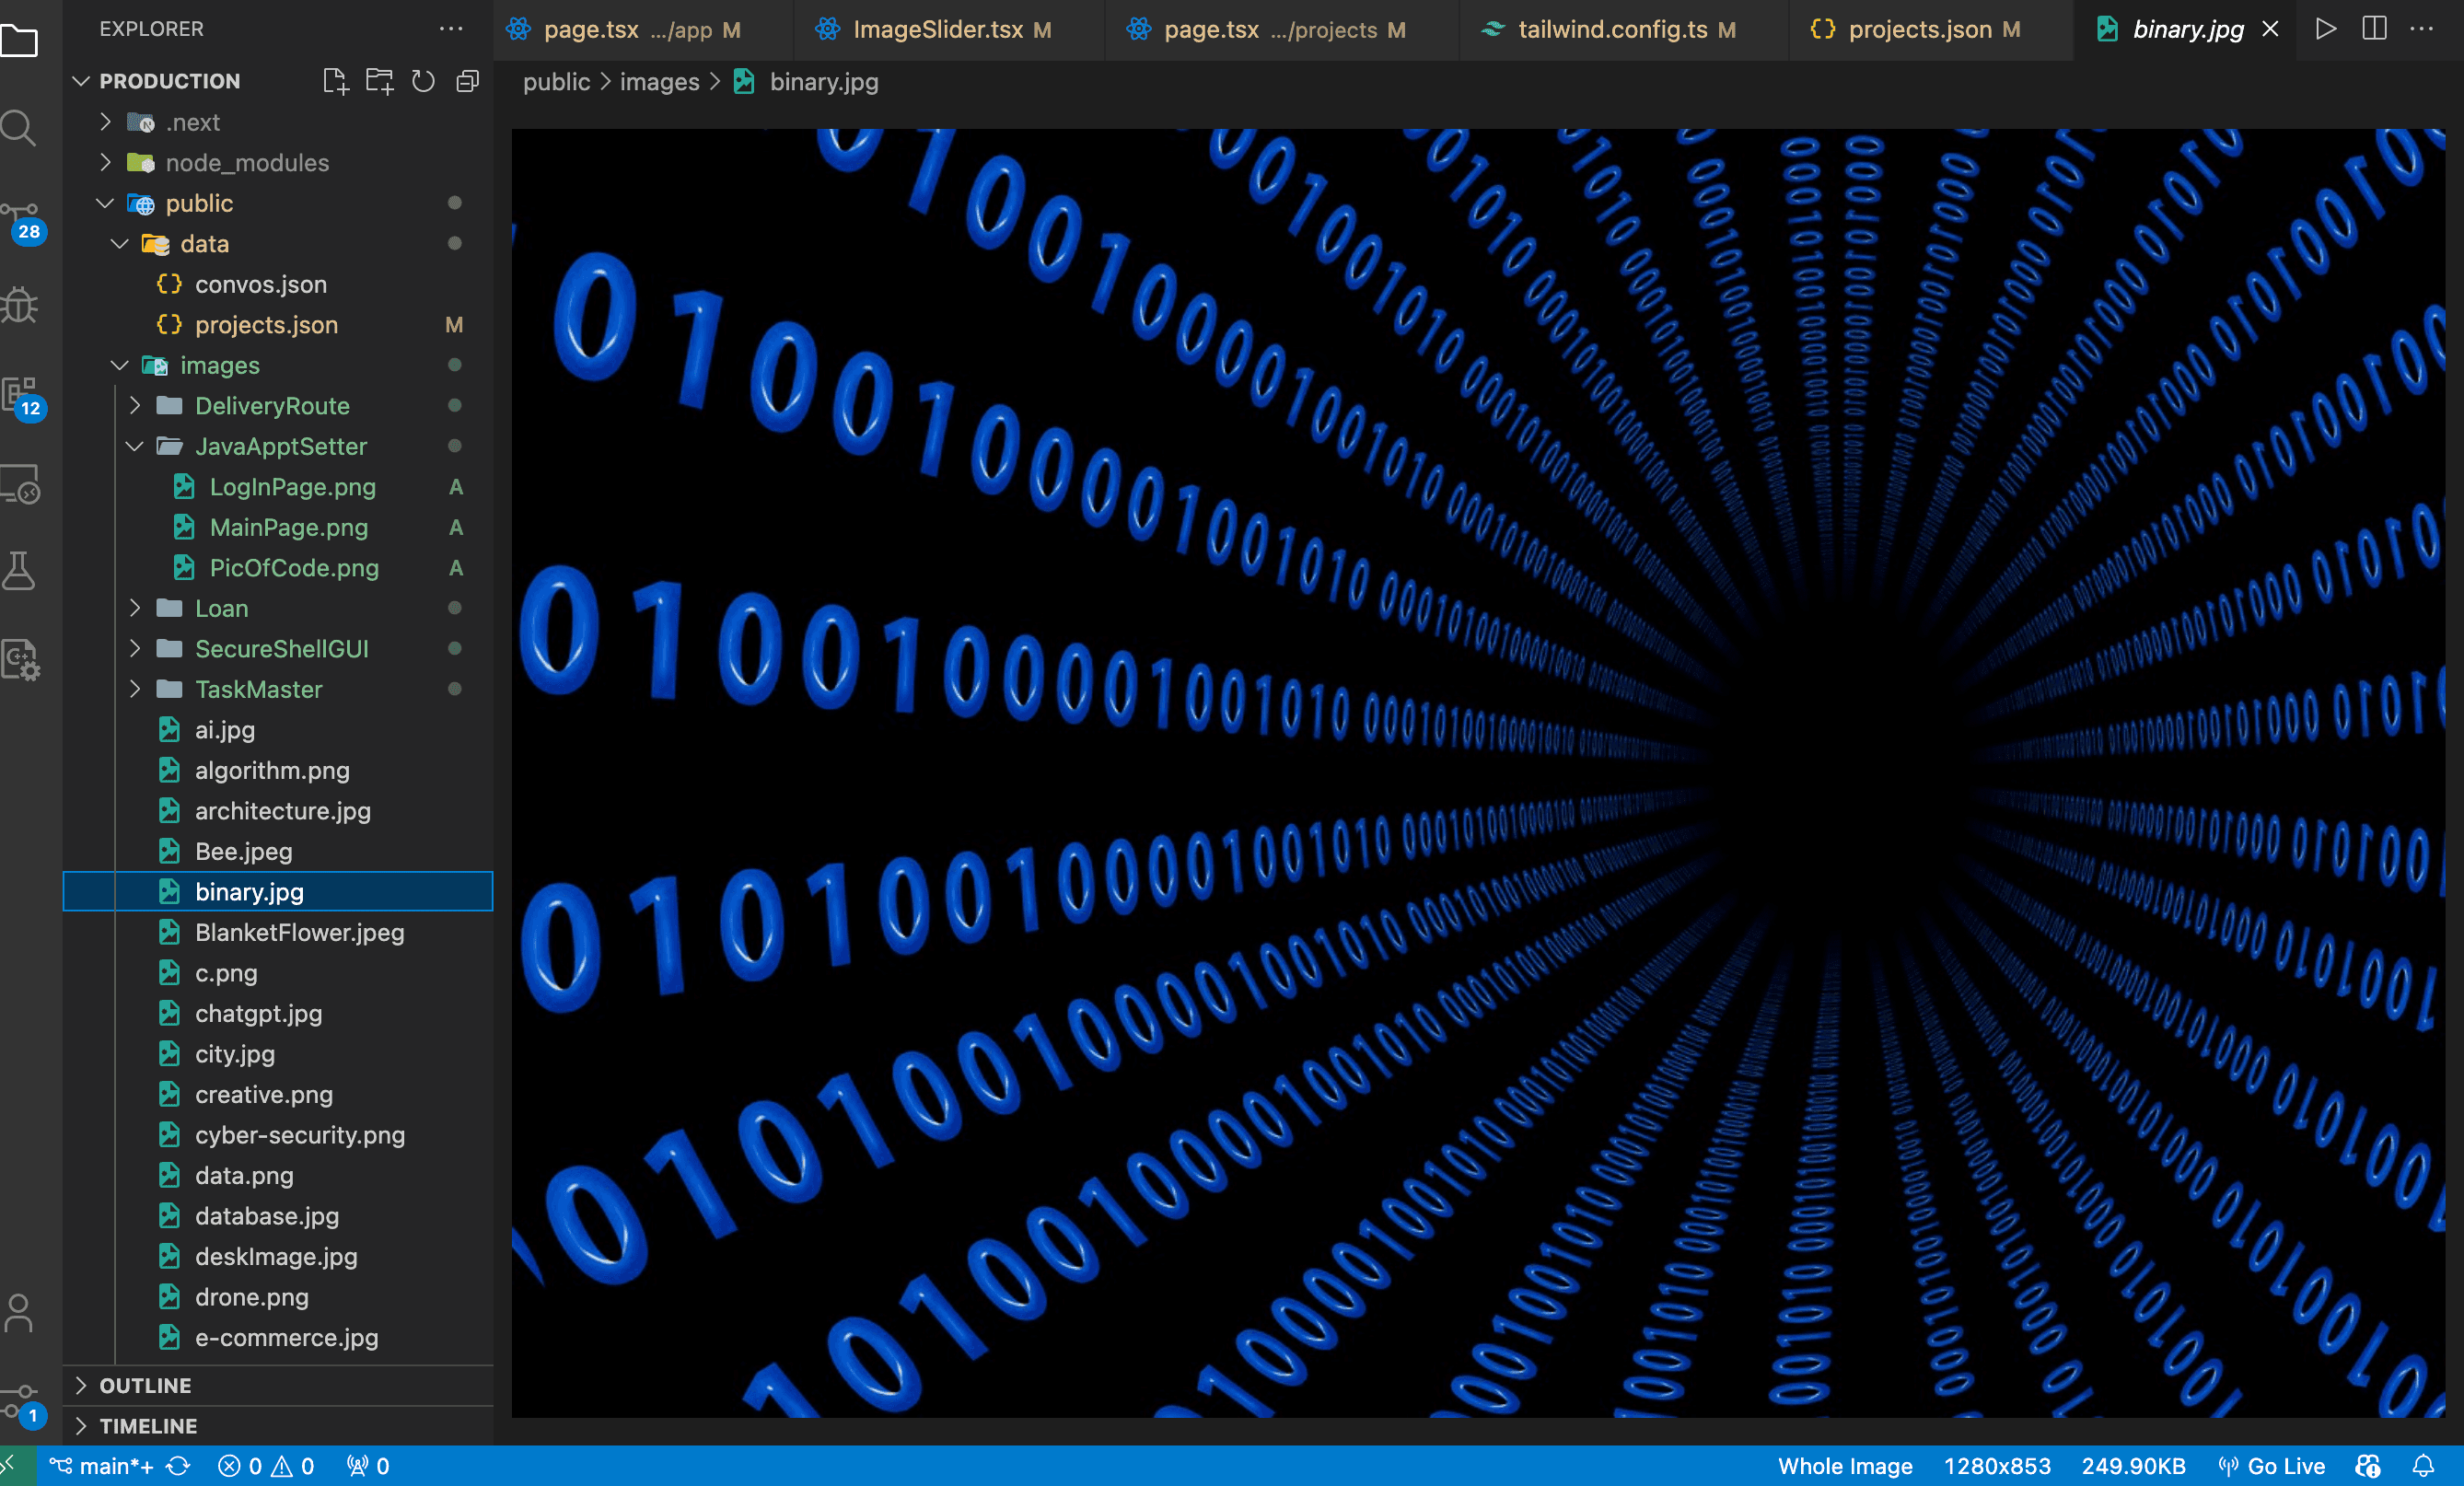This screenshot has width=2464, height=1486.
Task: Open Explorer views and more actions menu
Action: [x=451, y=29]
